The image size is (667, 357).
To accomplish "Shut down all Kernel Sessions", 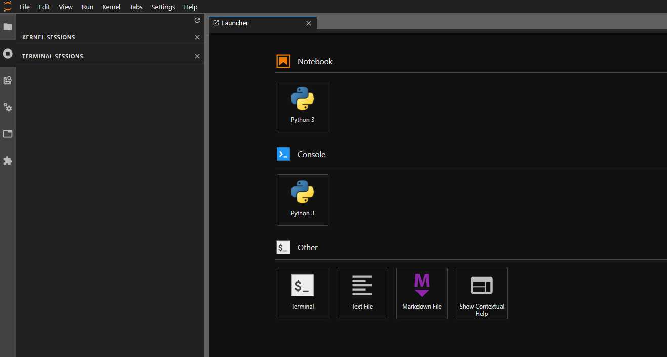I will click(x=197, y=37).
